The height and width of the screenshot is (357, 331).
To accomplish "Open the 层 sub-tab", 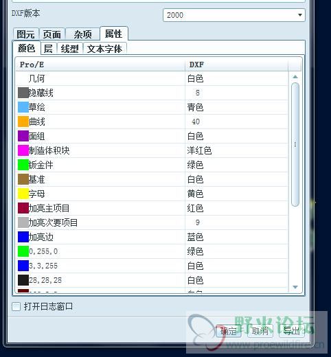I will (x=49, y=49).
